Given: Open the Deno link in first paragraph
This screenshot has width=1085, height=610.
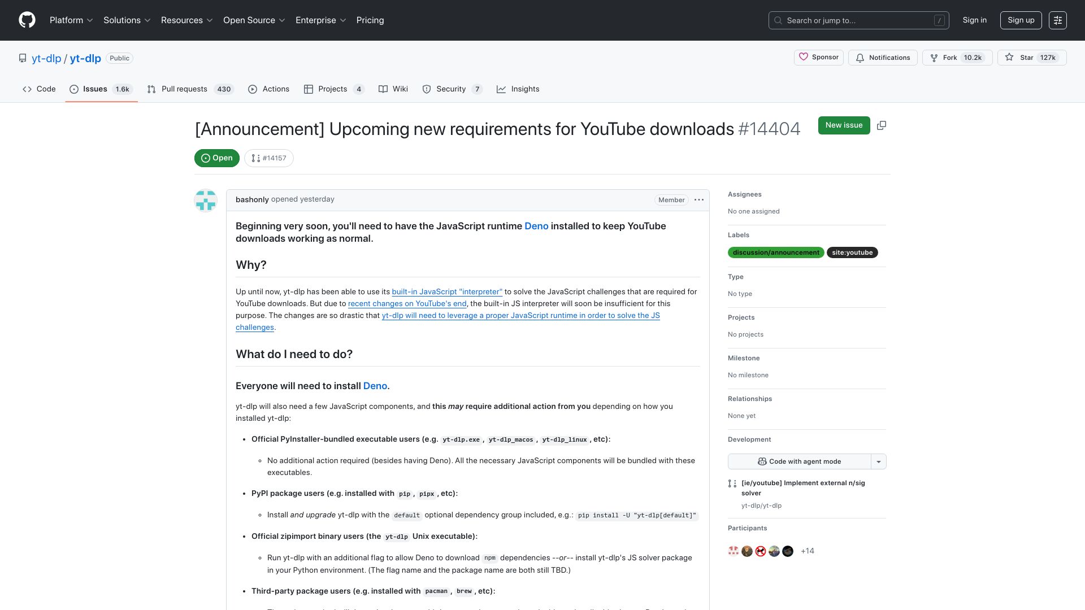Looking at the screenshot, I should [536, 226].
